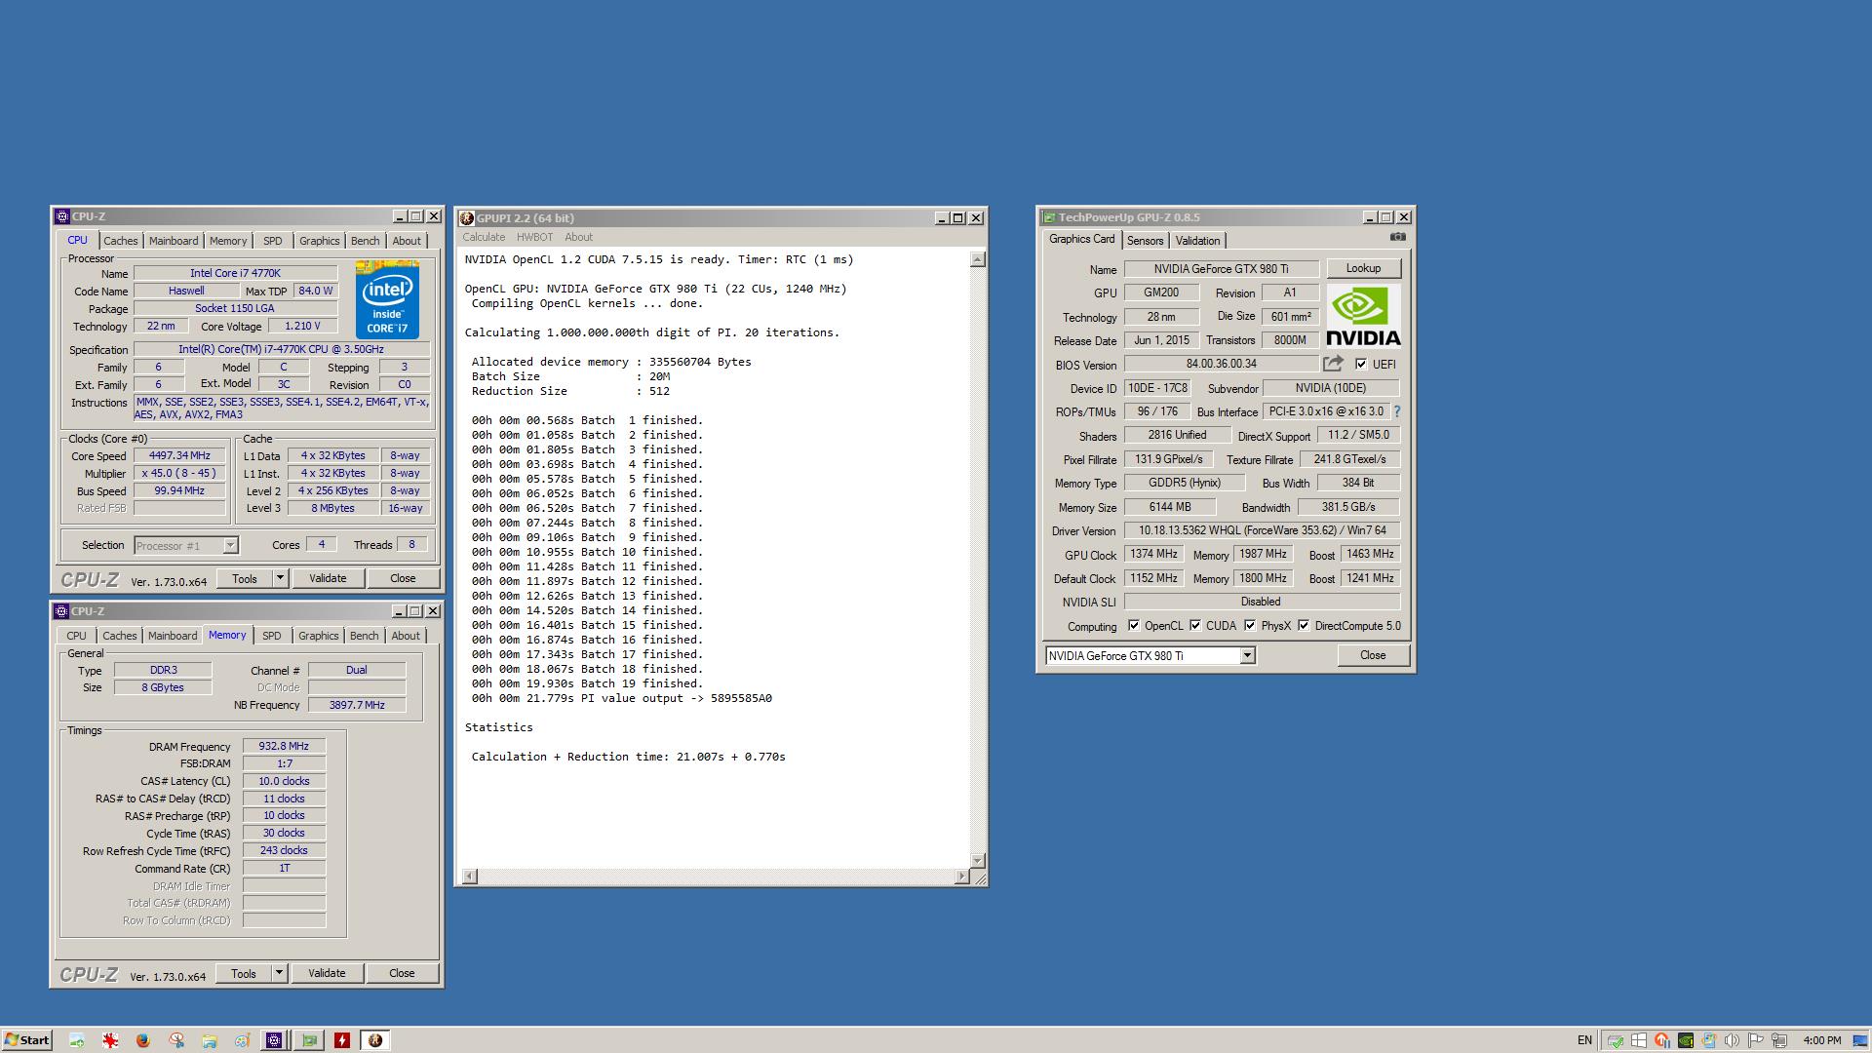This screenshot has width=1872, height=1053.
Task: Click the volume speaker tray icon
Action: point(1732,1040)
